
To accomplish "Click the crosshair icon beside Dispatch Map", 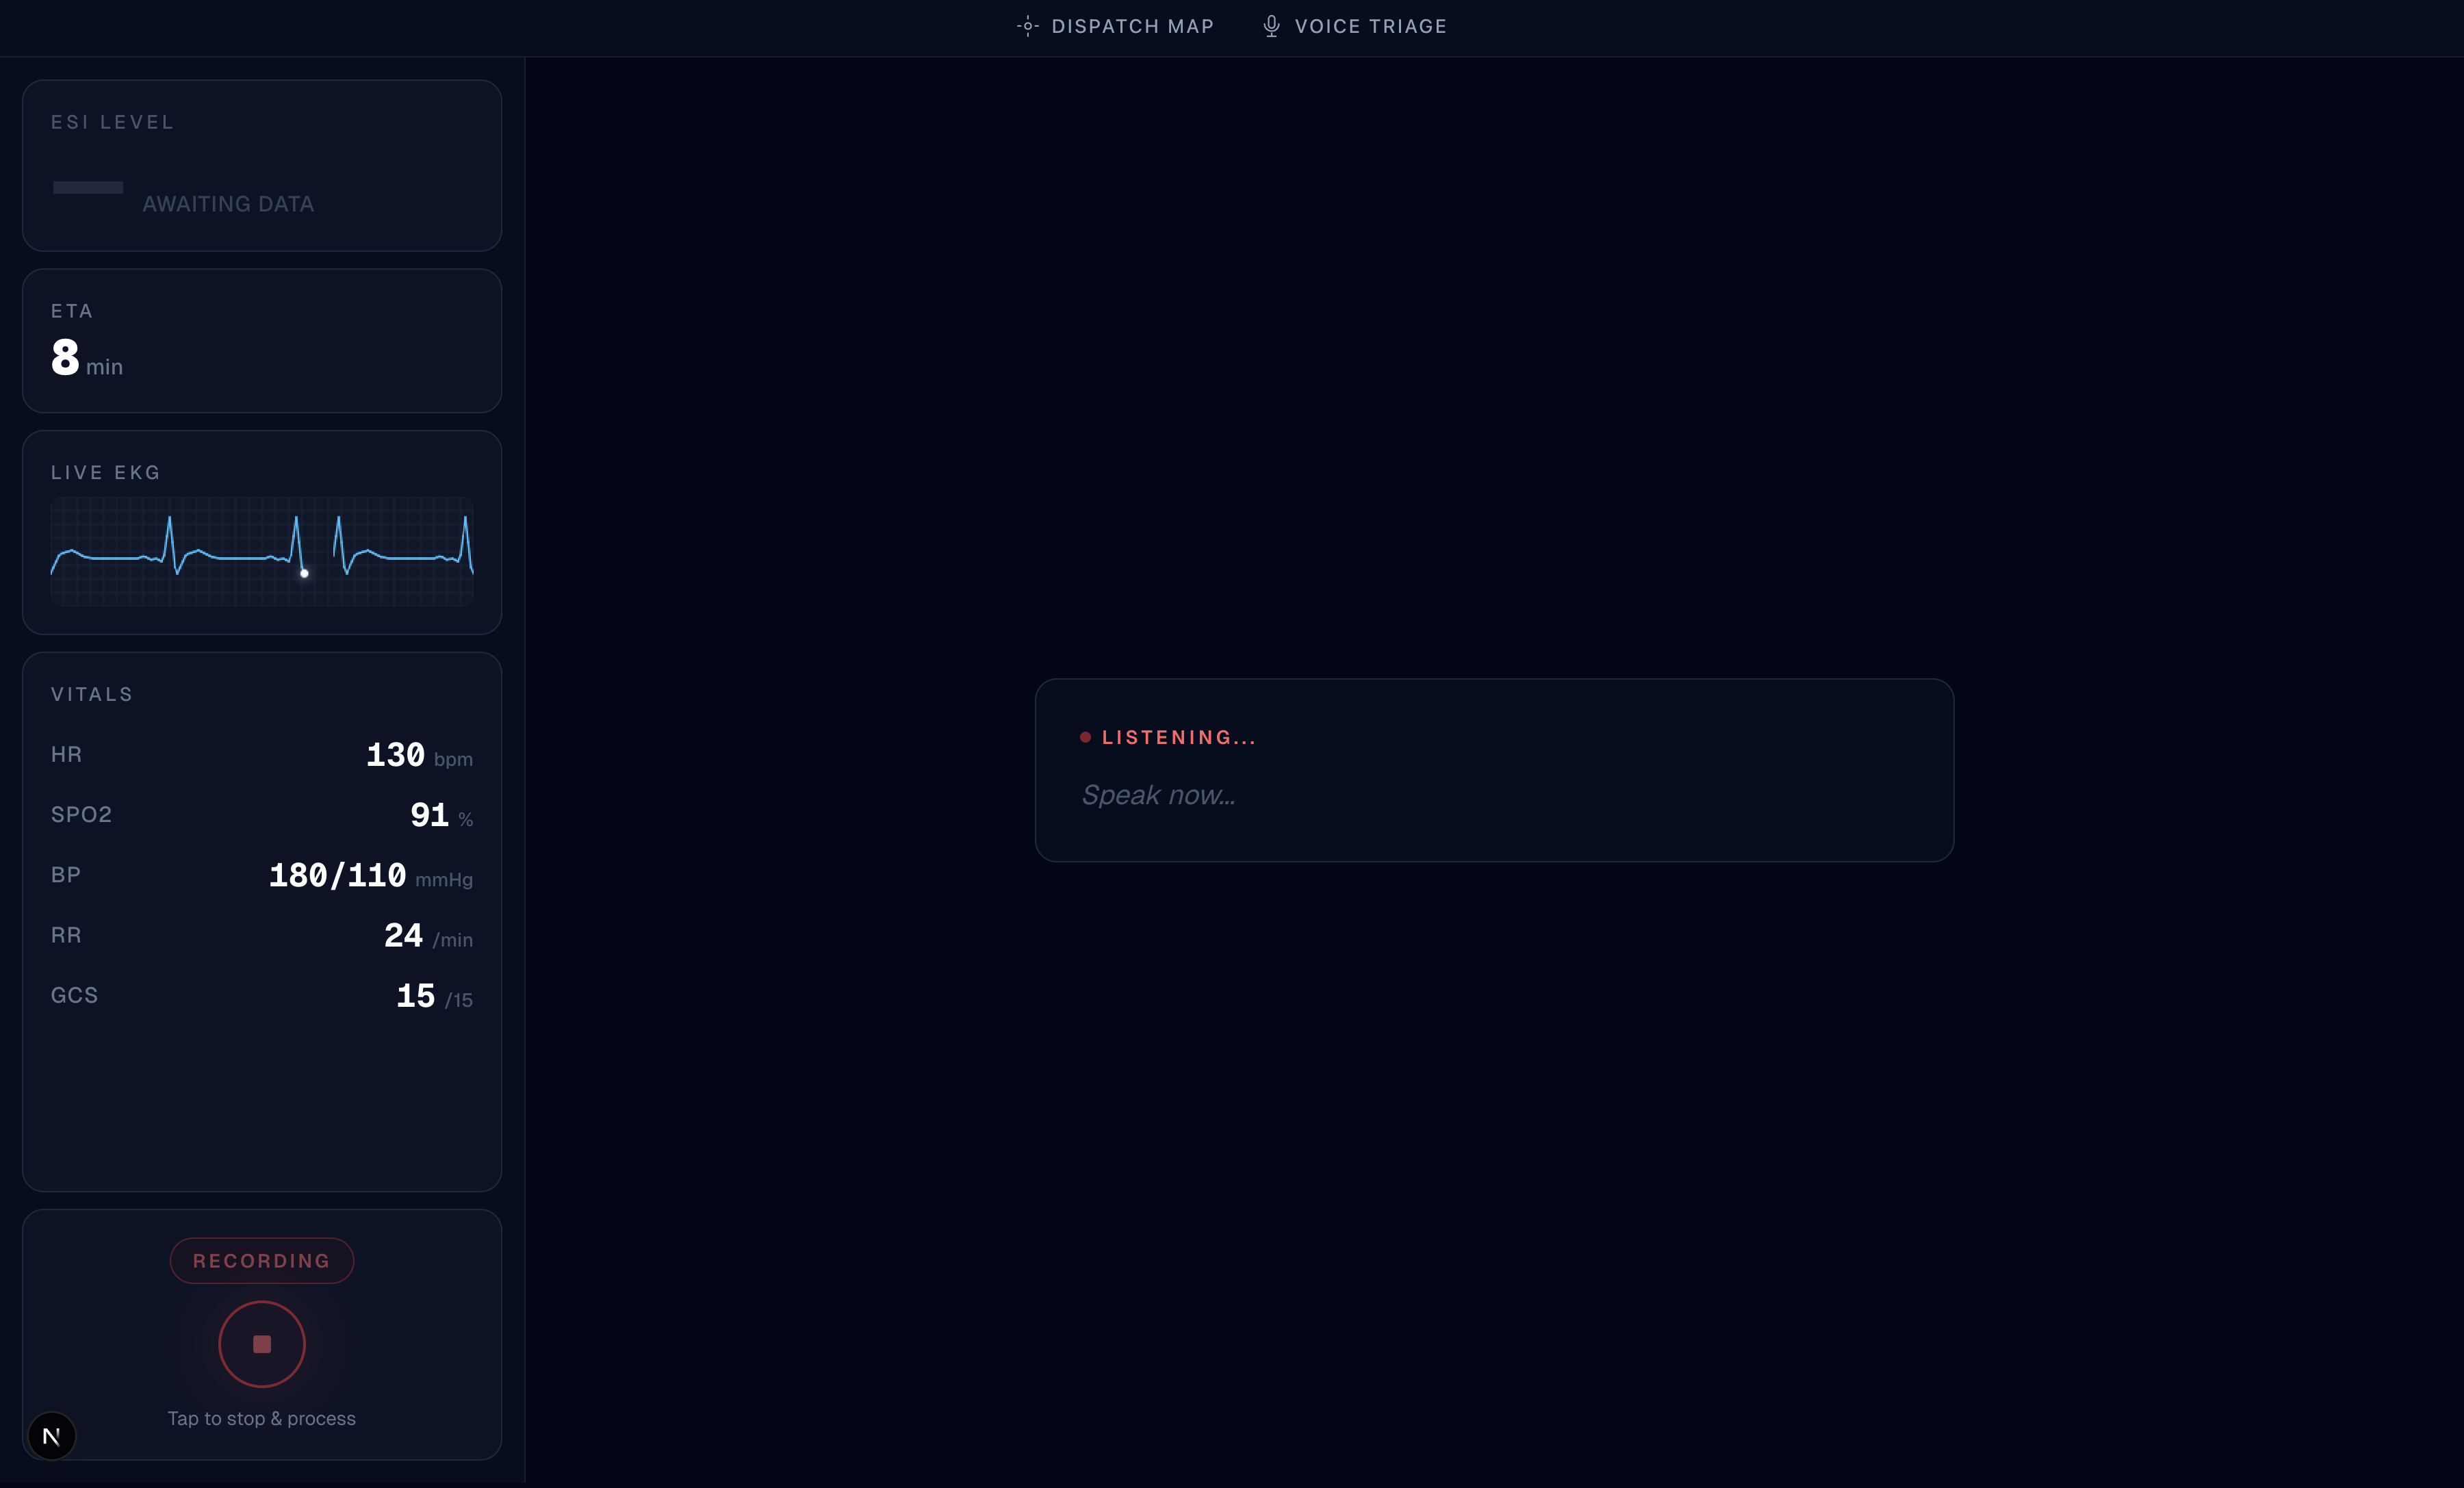I will click(1027, 26).
